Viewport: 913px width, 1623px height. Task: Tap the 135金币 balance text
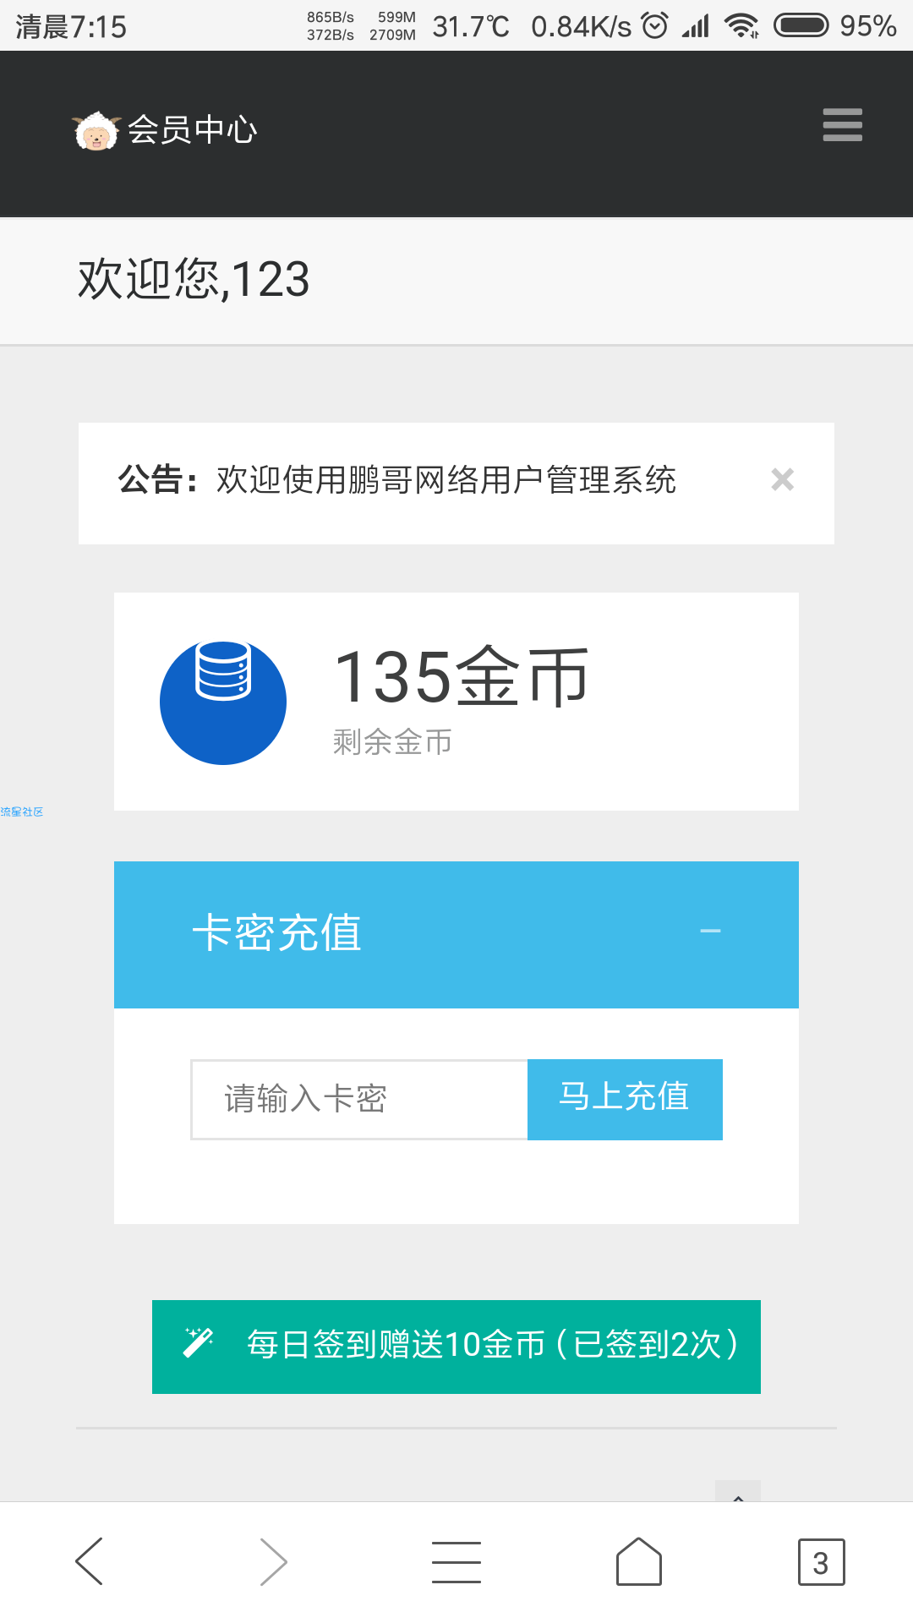click(462, 677)
